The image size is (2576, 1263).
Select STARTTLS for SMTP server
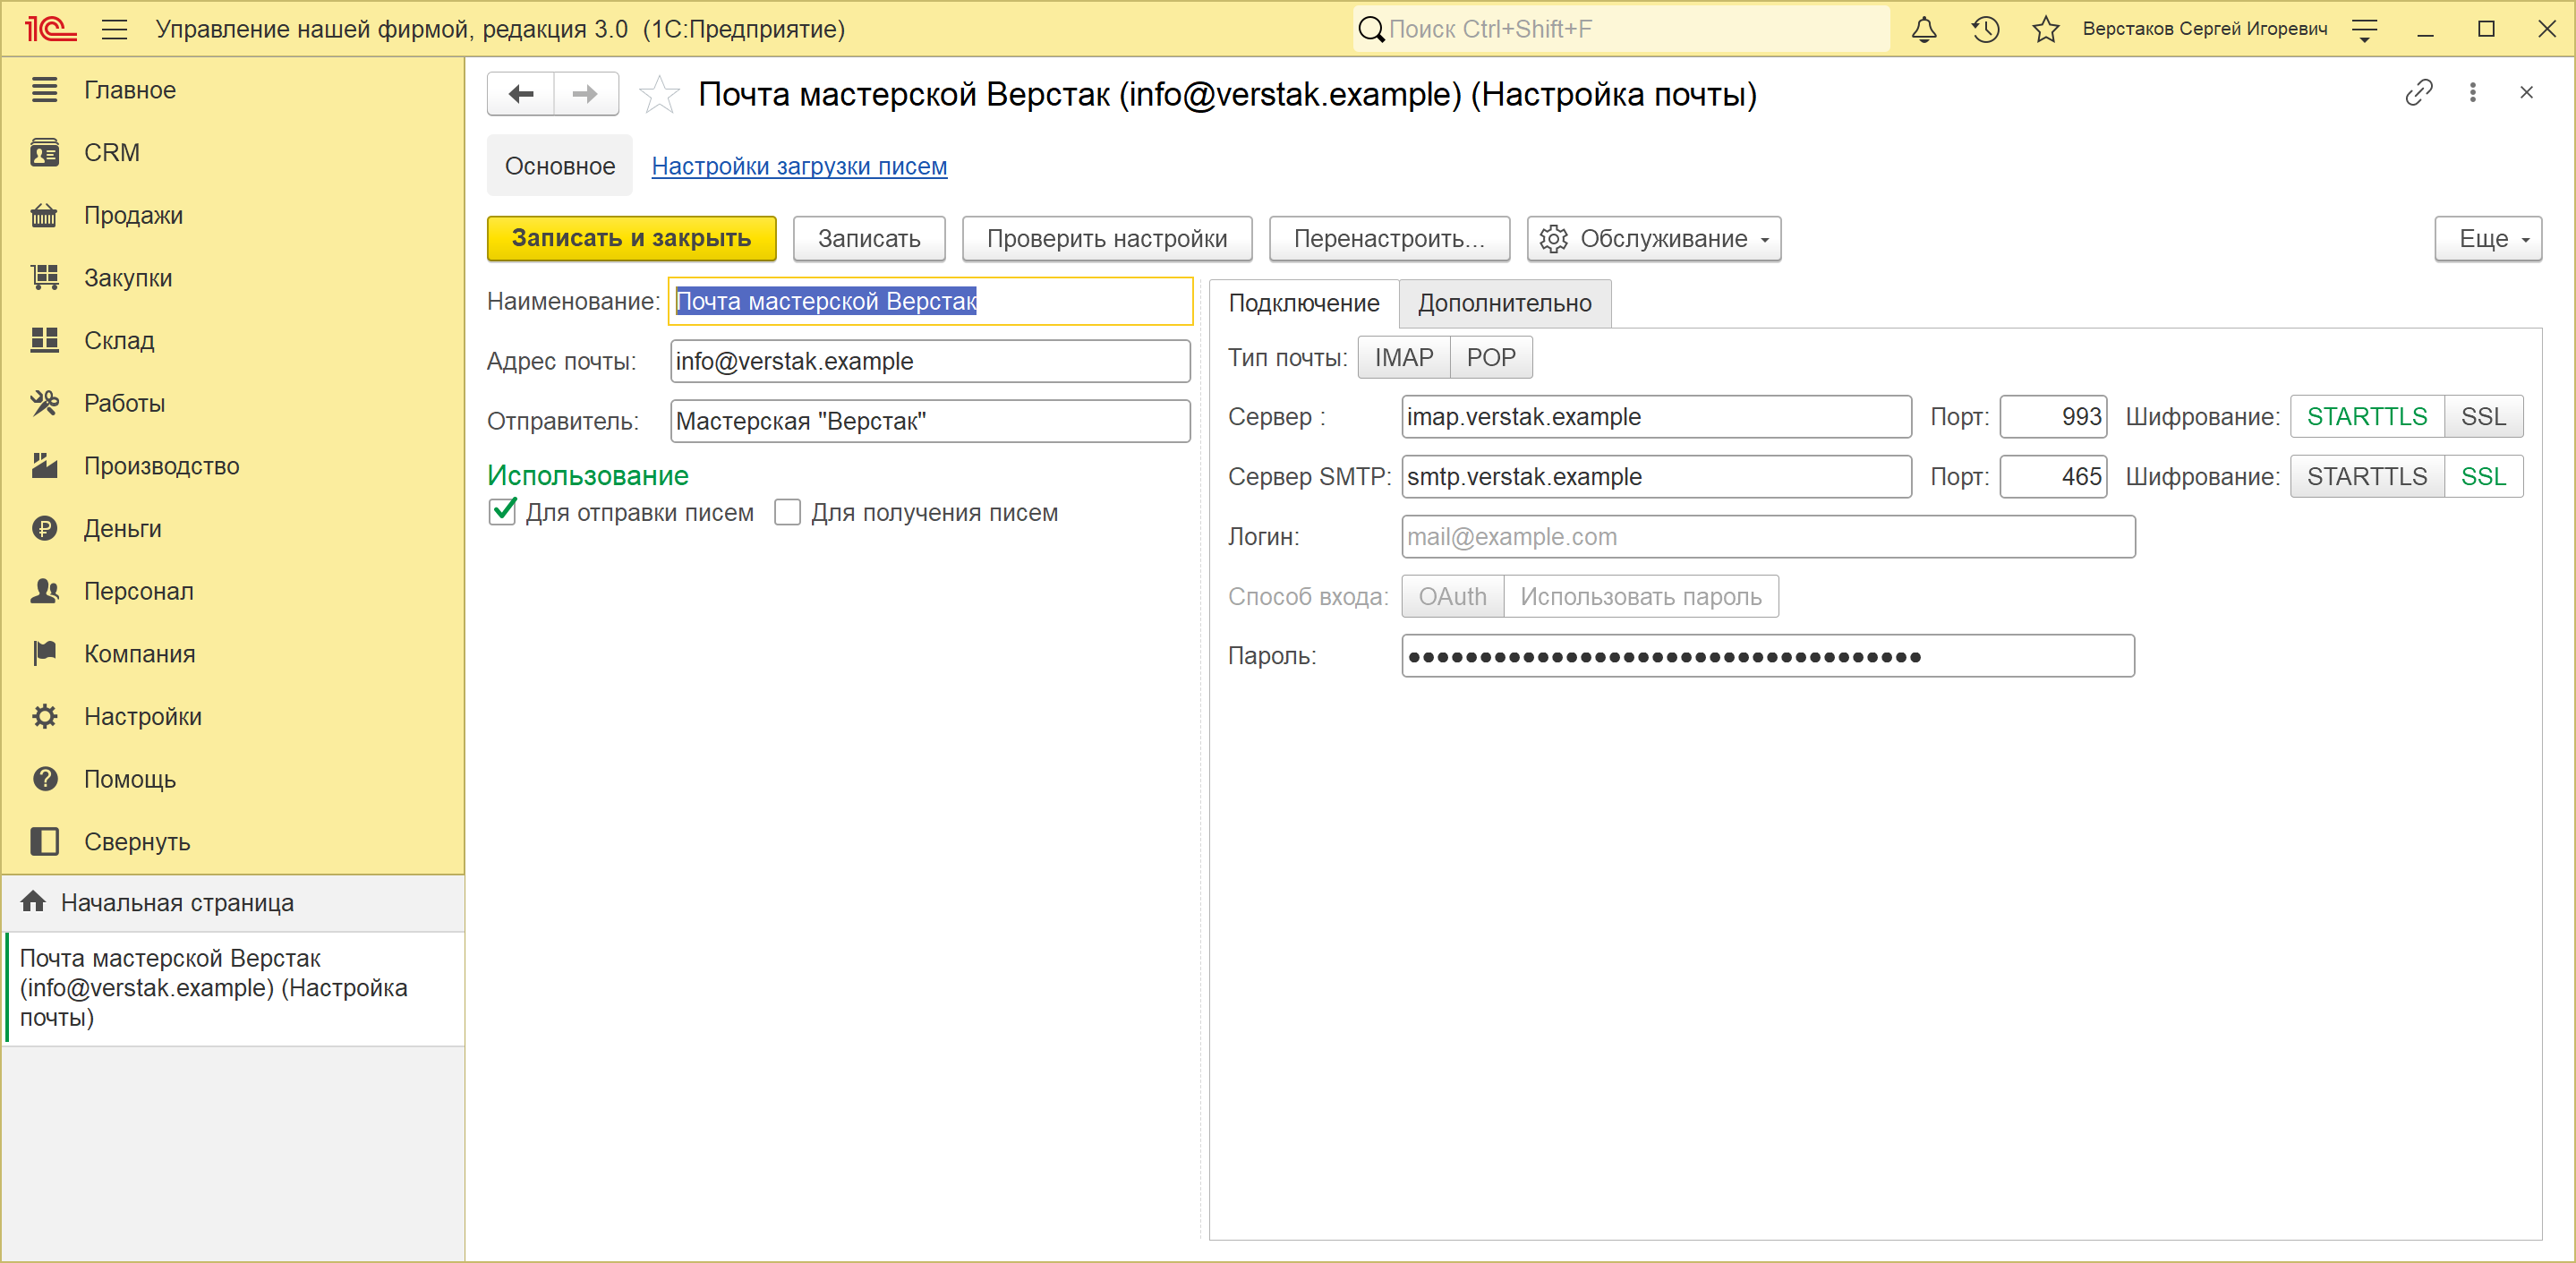pos(2367,477)
